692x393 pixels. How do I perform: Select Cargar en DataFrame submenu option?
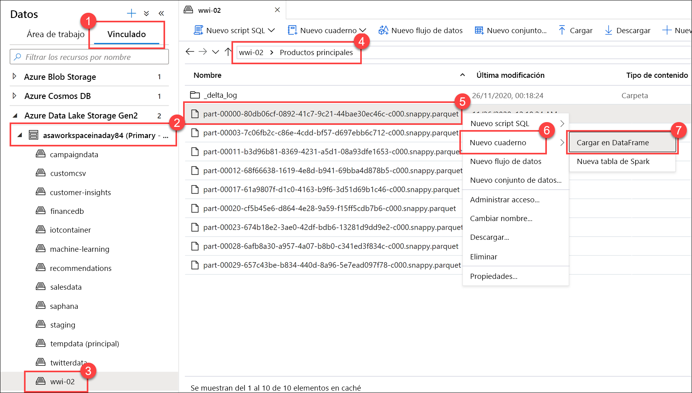[622, 142]
